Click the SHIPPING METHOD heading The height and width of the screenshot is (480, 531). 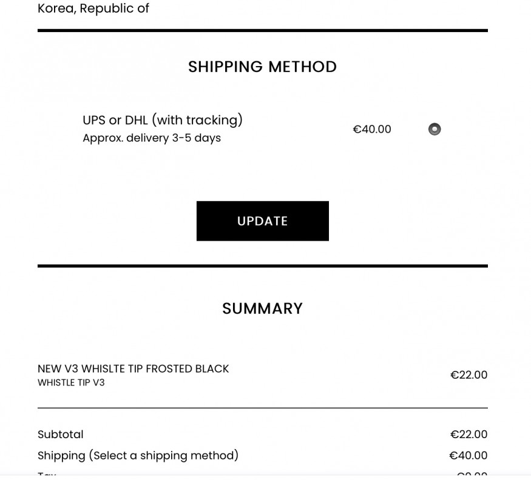262,67
